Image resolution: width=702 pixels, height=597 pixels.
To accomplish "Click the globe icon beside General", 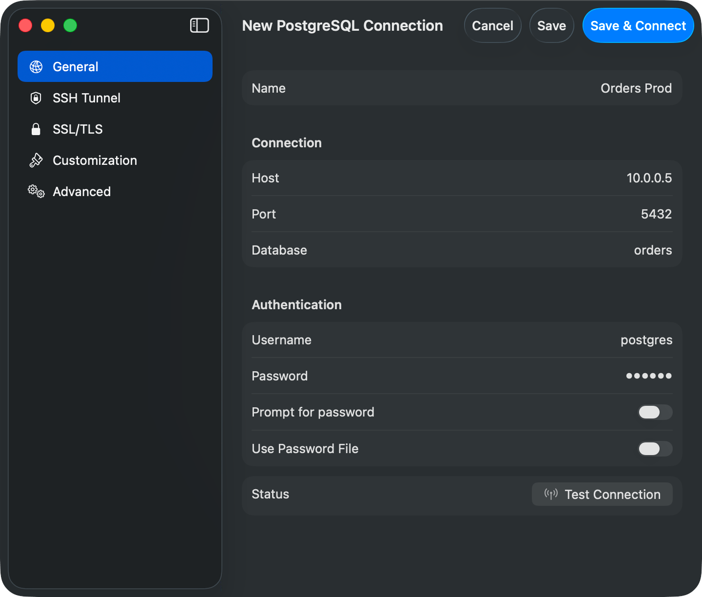I will [x=36, y=67].
